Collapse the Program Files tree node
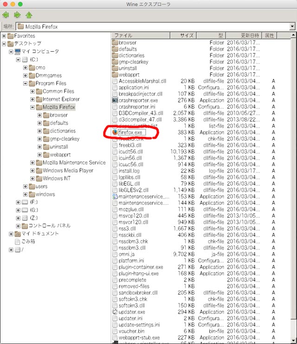The width and height of the screenshot is (297, 344). (x=26, y=83)
